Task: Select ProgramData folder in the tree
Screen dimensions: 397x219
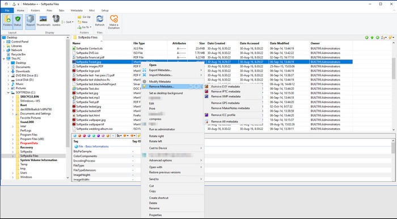Action: 29,143
